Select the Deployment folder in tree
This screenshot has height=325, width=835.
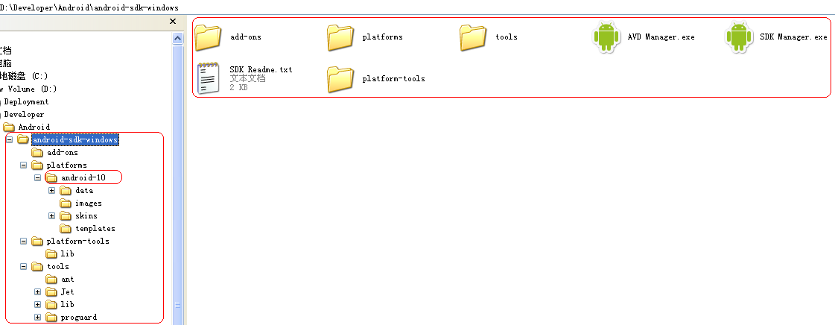(x=25, y=102)
